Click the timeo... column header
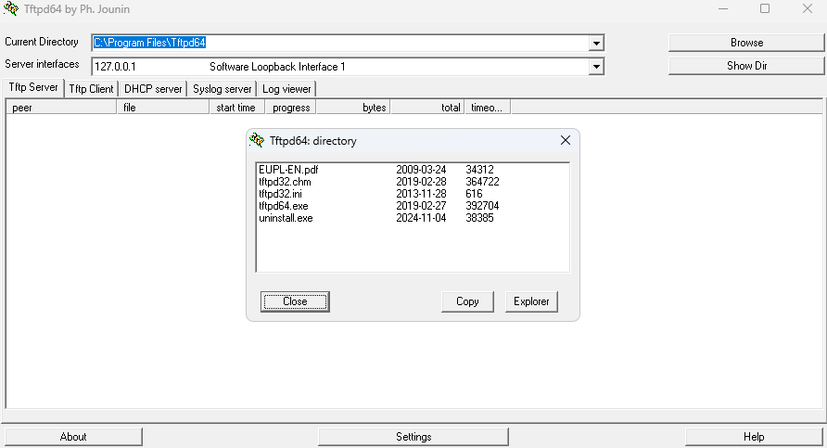The image size is (827, 448). (488, 107)
